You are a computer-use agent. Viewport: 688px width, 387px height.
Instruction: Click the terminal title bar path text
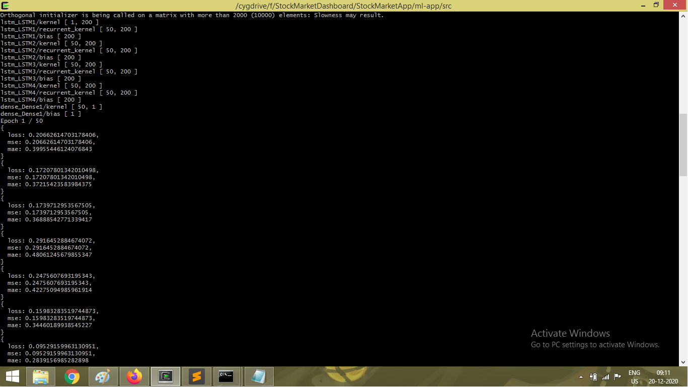pos(344,6)
